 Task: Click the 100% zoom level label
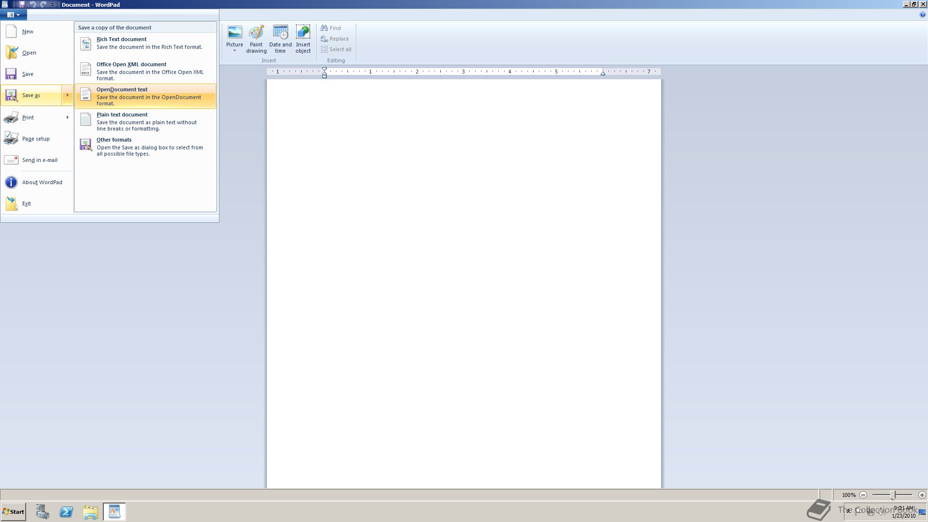pyautogui.click(x=849, y=495)
